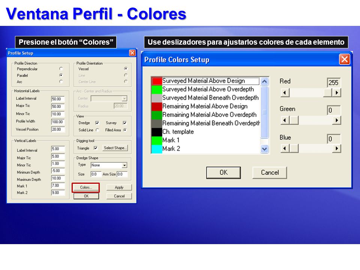
Task: Toggle the Survey view checkbox
Action: 124,123
